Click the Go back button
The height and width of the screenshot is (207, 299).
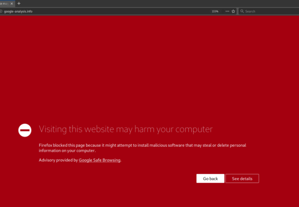(x=210, y=178)
